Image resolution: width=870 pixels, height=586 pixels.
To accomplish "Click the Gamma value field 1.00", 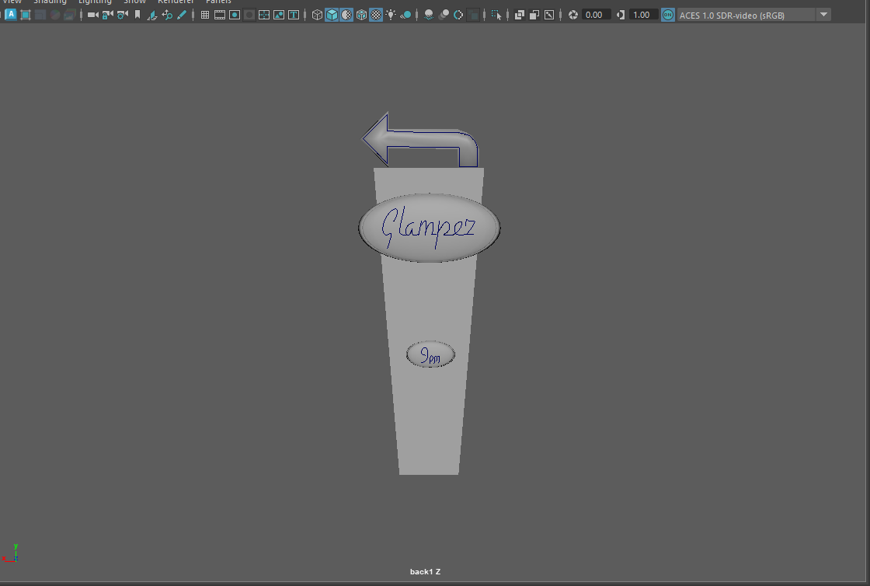I will pyautogui.click(x=644, y=15).
